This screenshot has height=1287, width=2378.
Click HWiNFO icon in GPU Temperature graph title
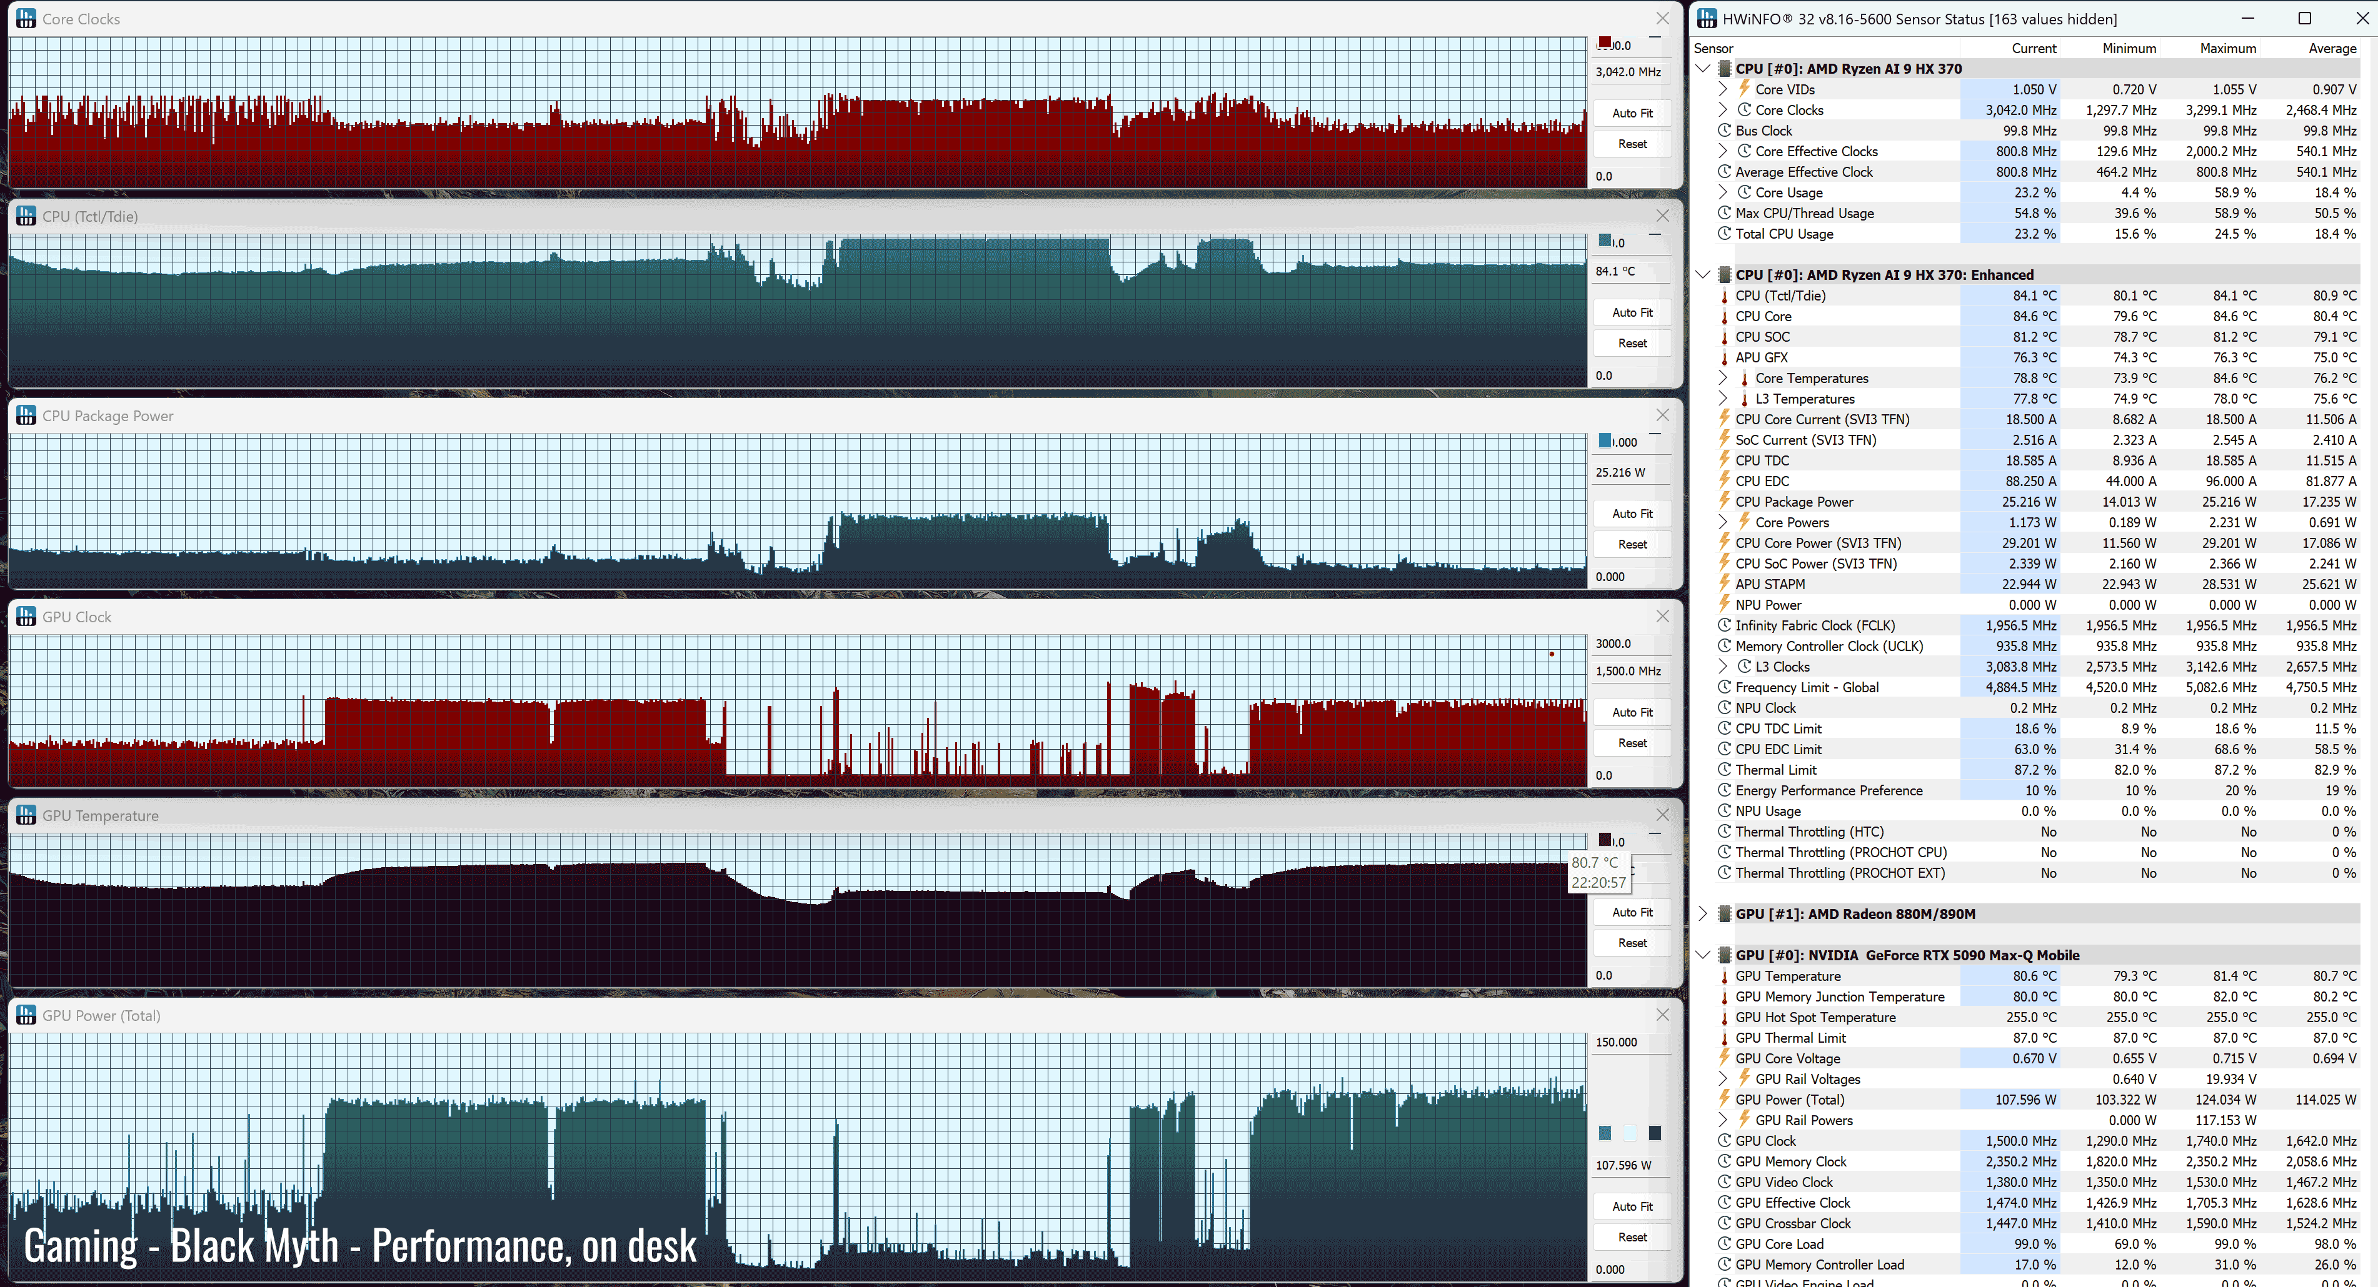(26, 815)
